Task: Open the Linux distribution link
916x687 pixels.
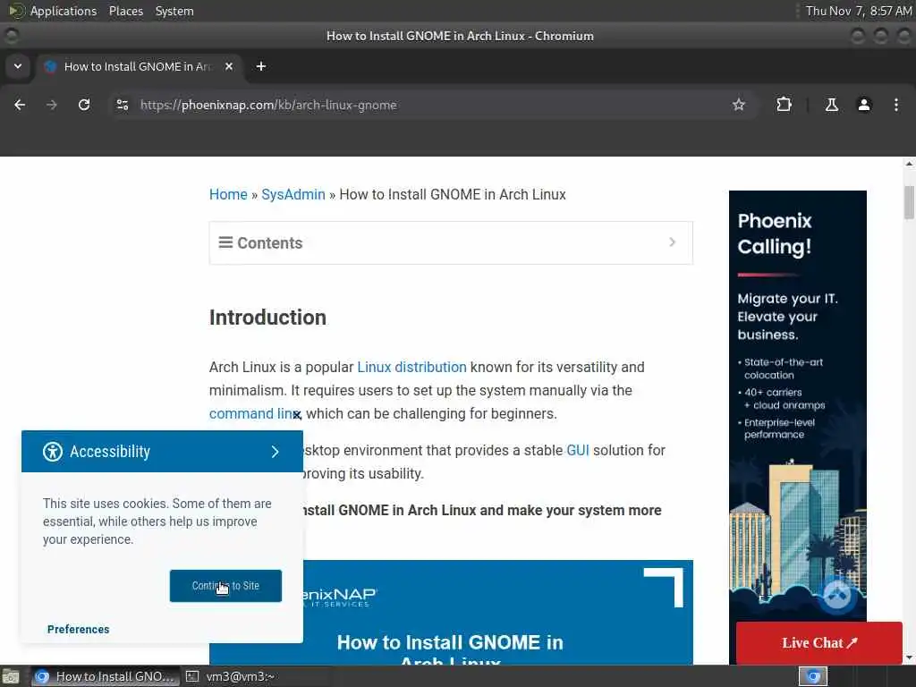Action: [x=411, y=367]
